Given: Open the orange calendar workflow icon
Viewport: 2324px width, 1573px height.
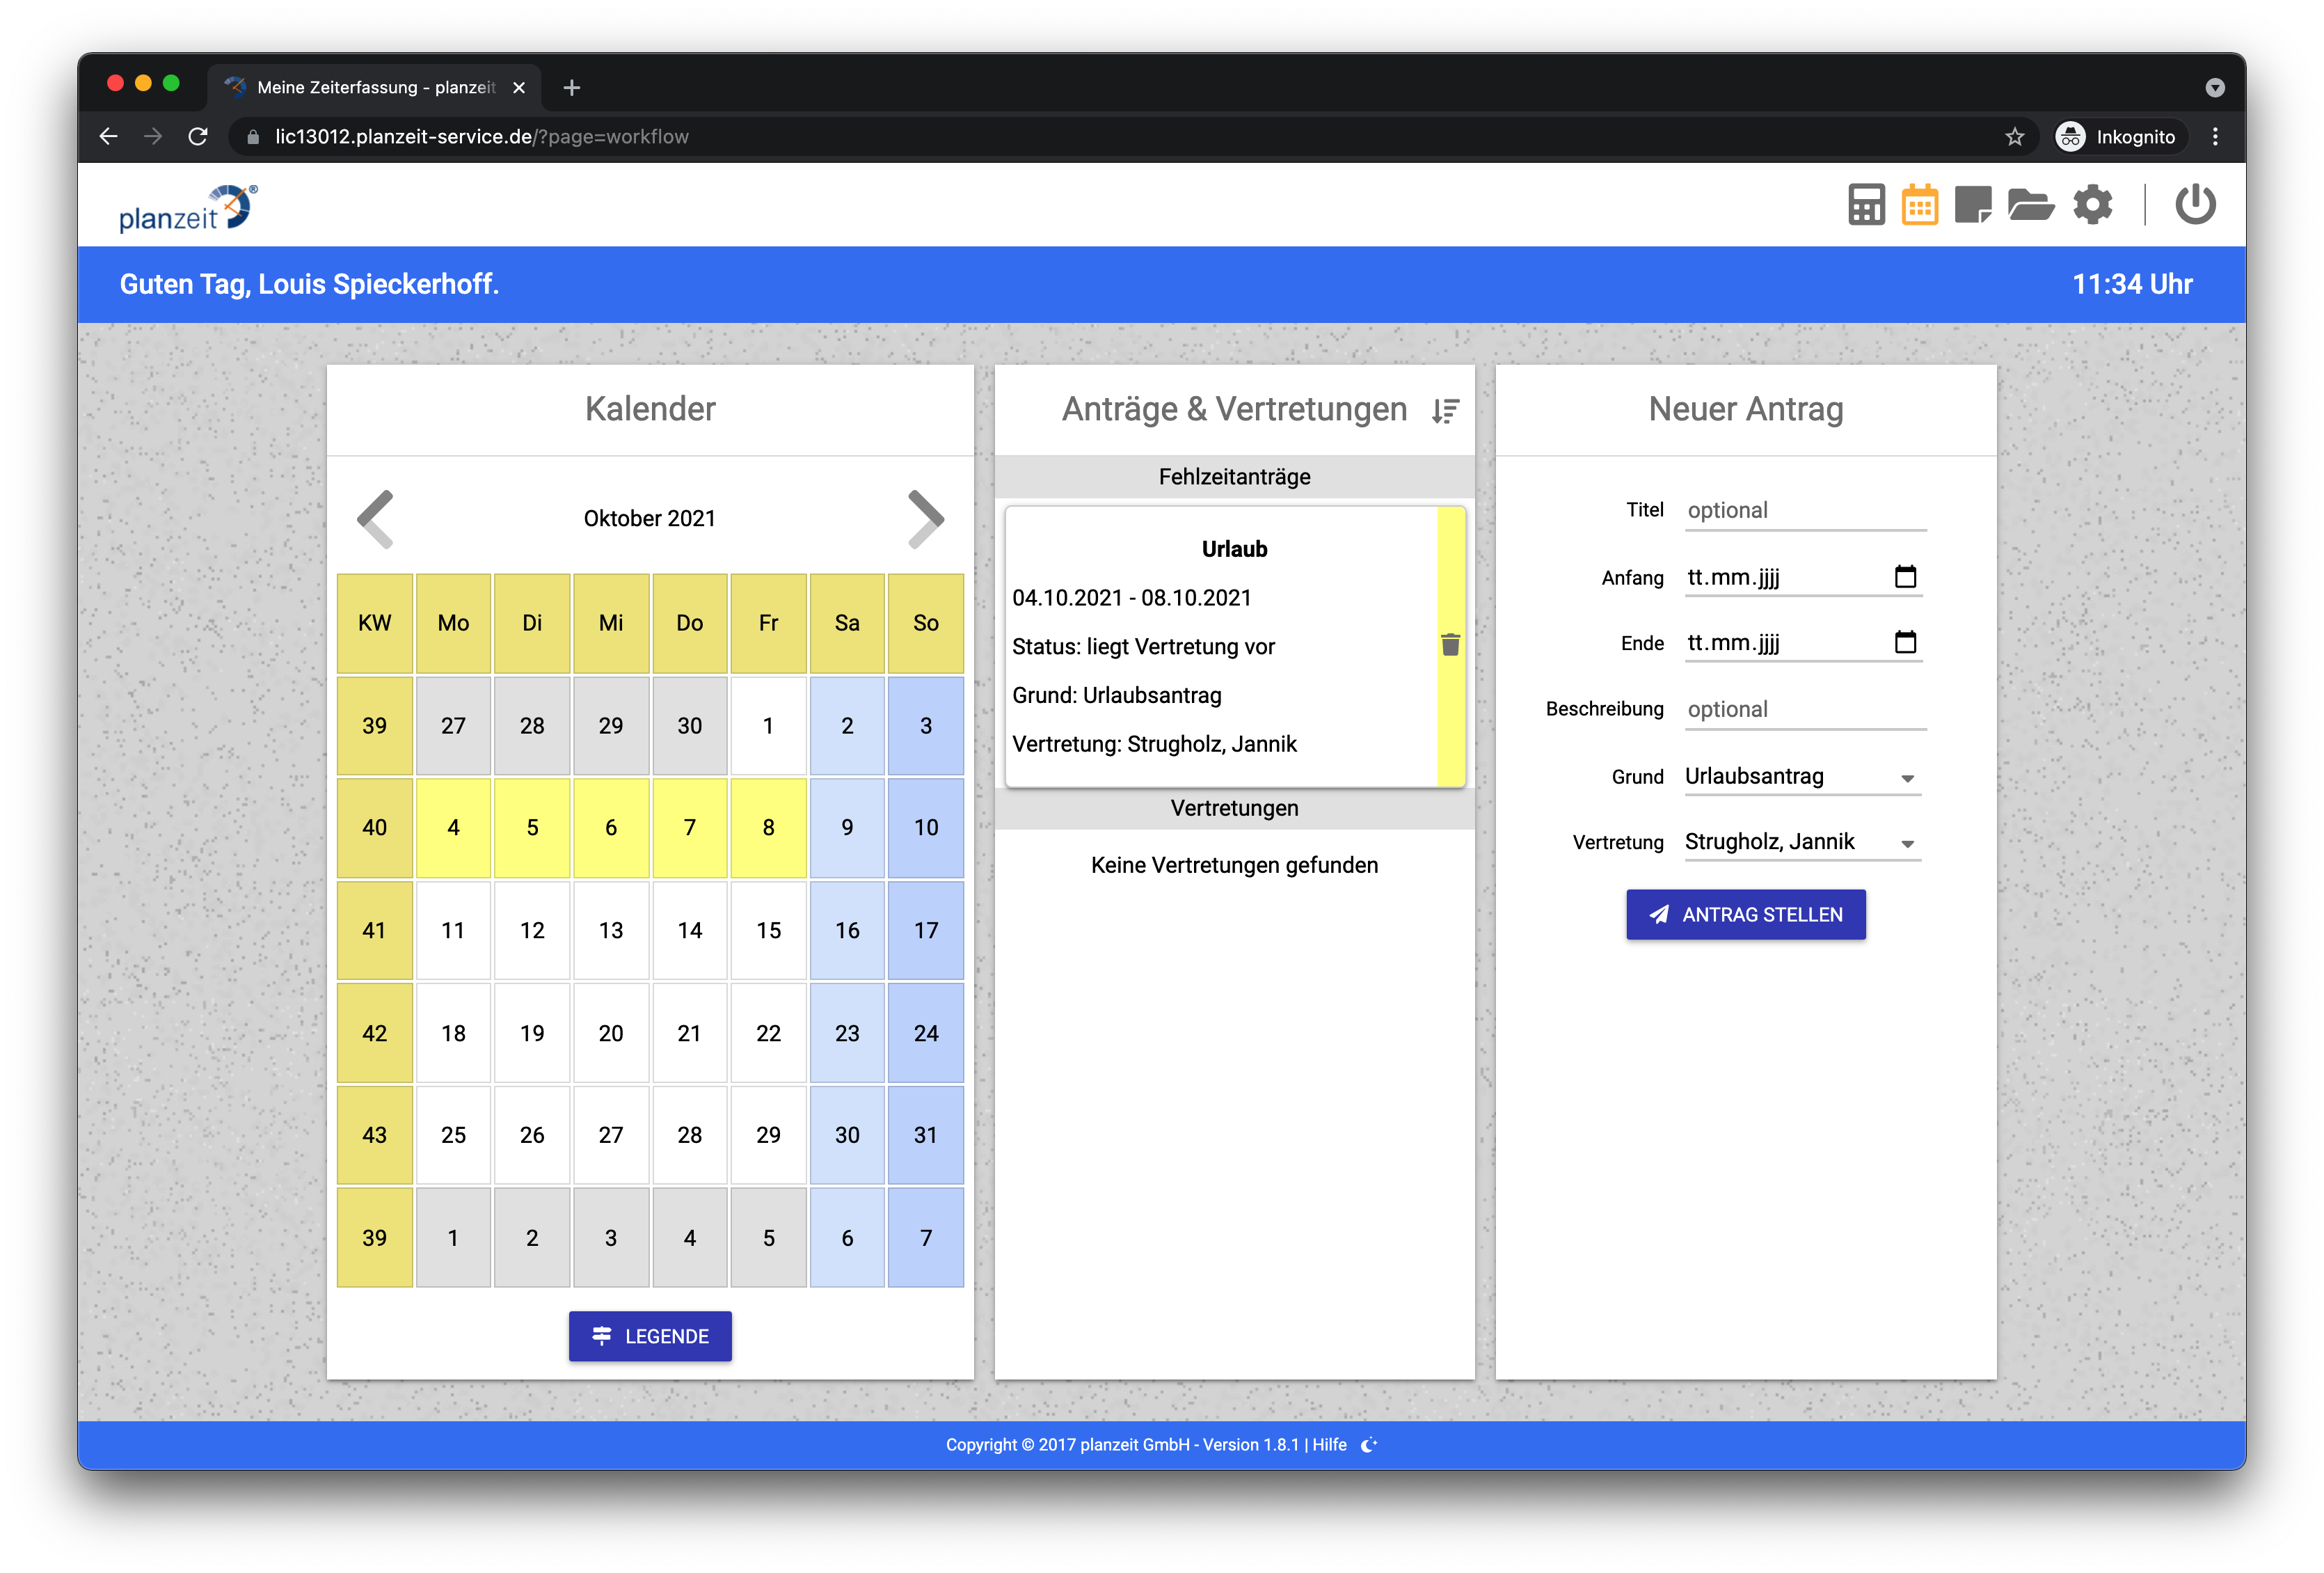Looking at the screenshot, I should click(1919, 205).
